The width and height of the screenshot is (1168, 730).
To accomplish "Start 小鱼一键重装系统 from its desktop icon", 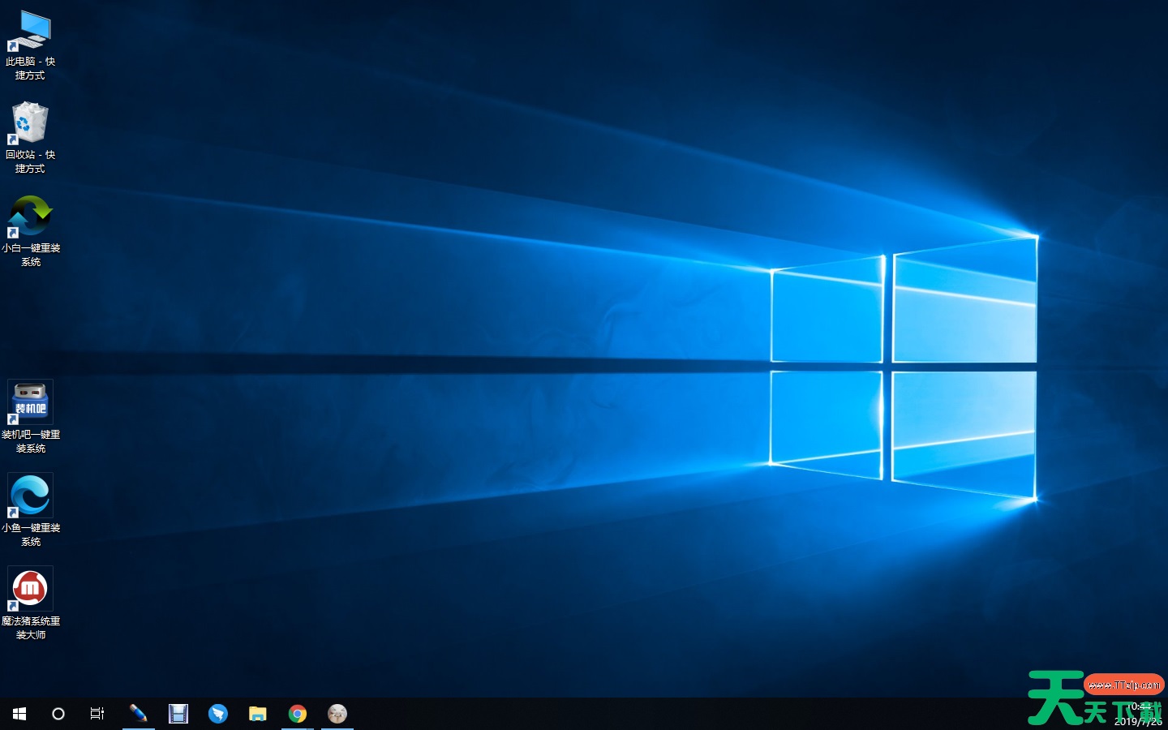I will click(30, 495).
